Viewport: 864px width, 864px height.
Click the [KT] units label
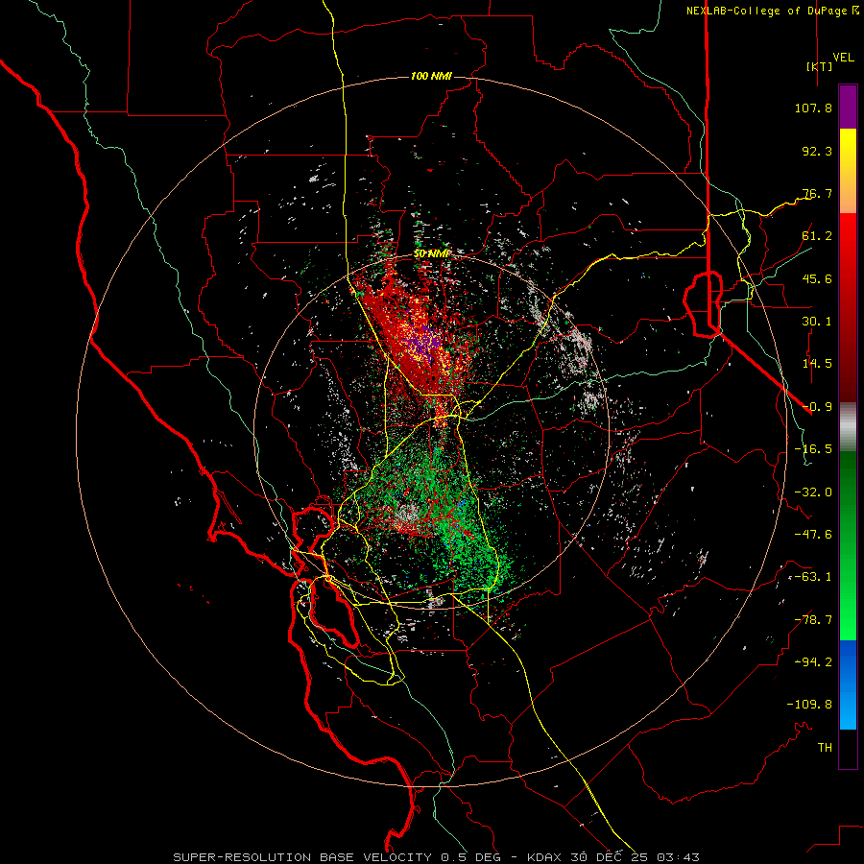pyautogui.click(x=820, y=66)
